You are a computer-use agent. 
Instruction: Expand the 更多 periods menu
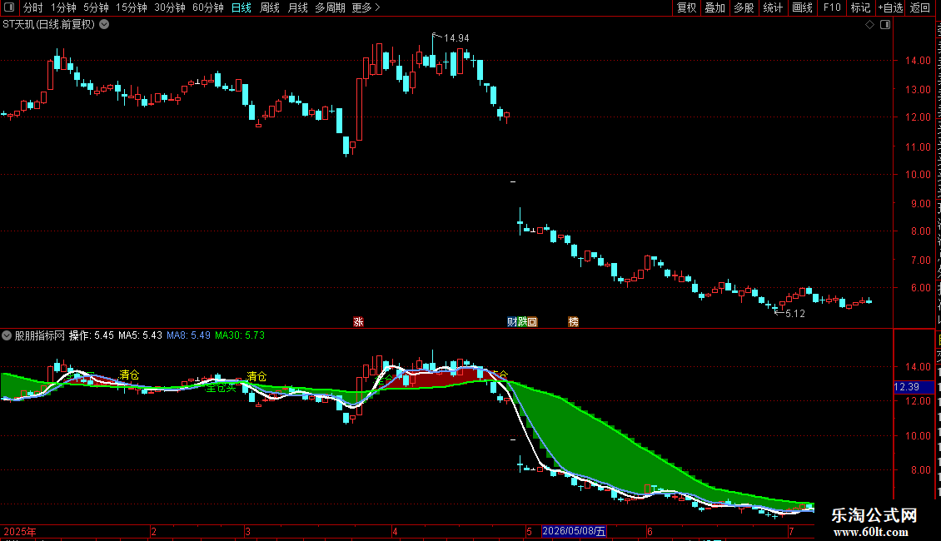[x=366, y=7]
